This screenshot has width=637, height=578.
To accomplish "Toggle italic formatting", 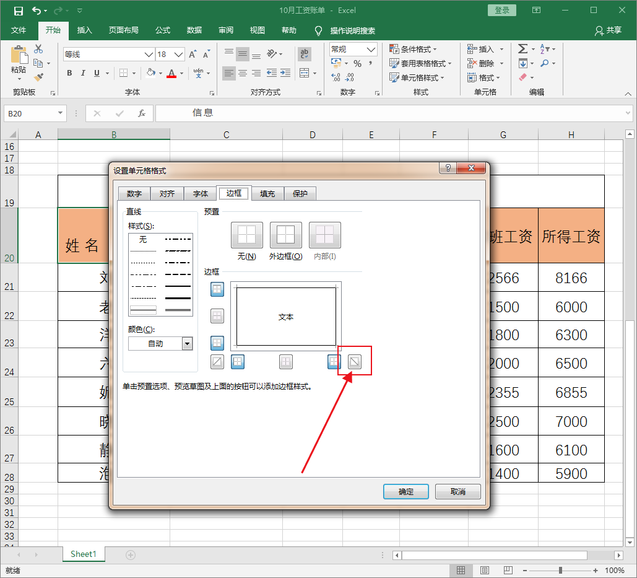I will click(x=83, y=72).
